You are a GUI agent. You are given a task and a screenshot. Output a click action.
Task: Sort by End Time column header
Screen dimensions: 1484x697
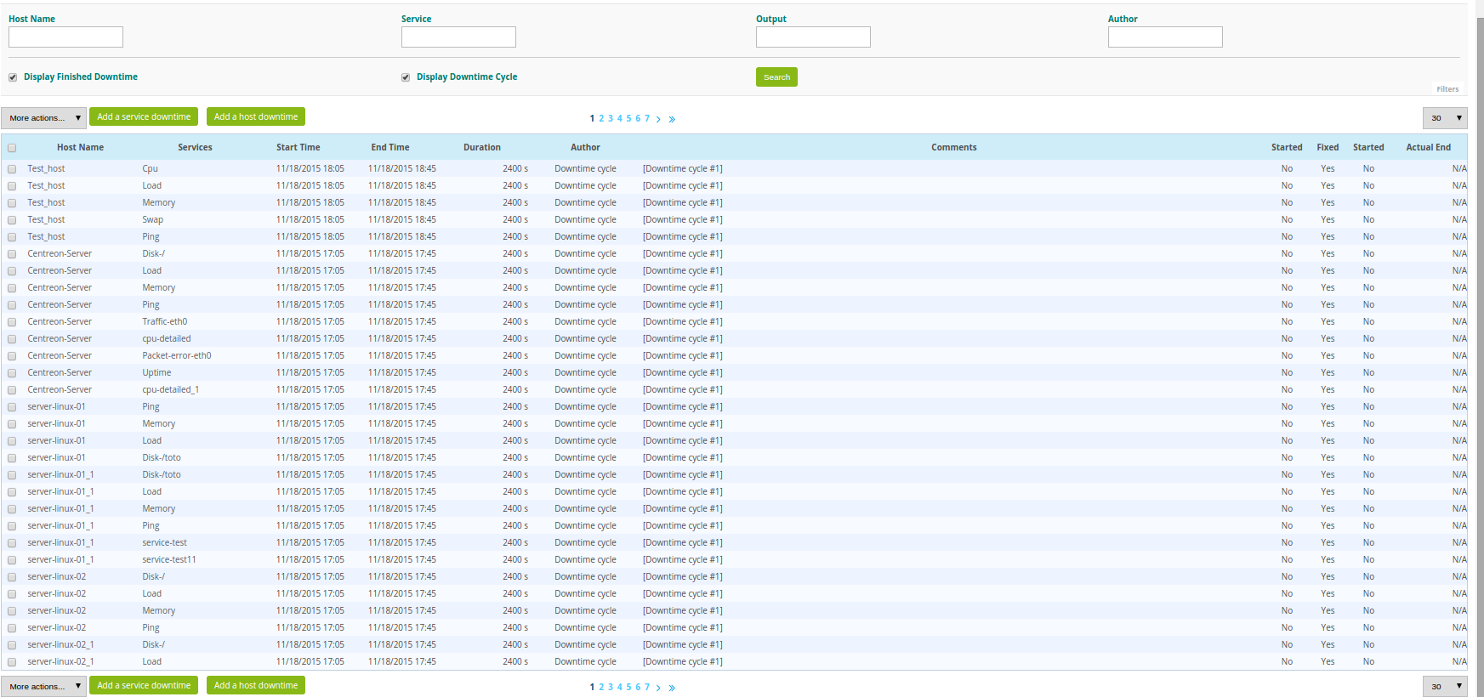pyautogui.click(x=389, y=148)
